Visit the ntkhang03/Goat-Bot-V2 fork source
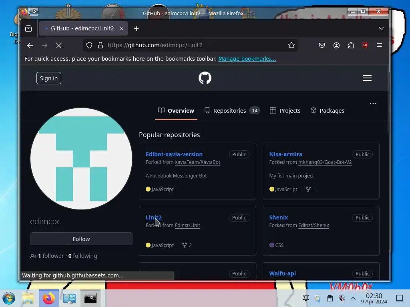Viewport: 410px width, 307px height. tap(325, 162)
